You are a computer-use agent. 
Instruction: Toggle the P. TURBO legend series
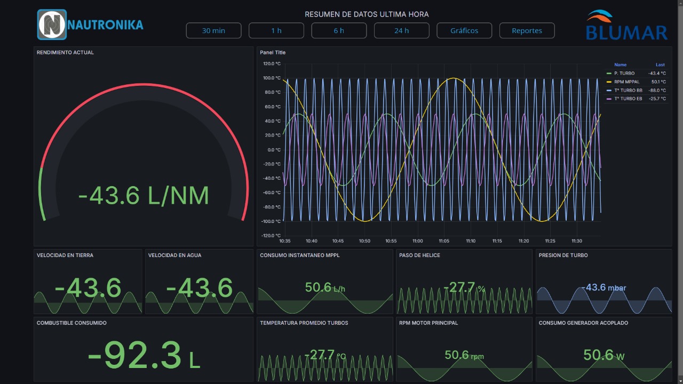(624, 73)
